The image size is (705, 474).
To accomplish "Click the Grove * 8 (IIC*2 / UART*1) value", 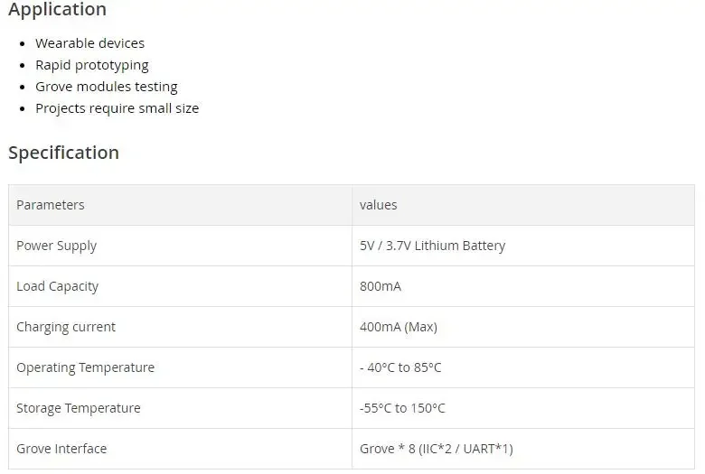I will pos(436,449).
